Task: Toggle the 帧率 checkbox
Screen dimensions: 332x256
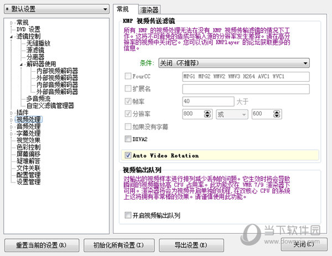Action: click(128, 101)
